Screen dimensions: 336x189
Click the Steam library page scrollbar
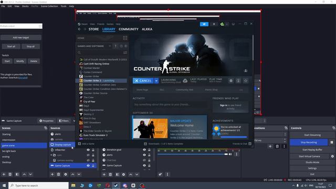point(253,48)
